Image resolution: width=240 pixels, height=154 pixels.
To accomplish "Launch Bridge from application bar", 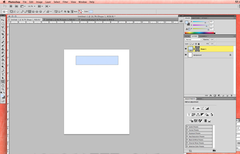I will coord(11,6).
